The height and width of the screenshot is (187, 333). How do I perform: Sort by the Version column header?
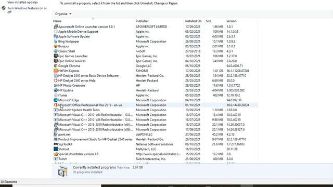click(232, 21)
